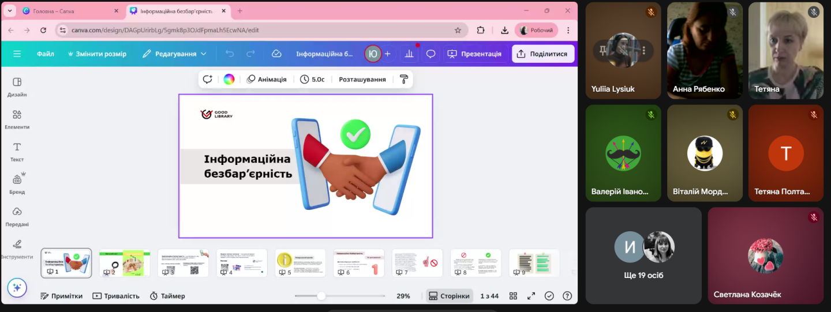
Task: Open the Таймер timer
Action: coord(167,296)
